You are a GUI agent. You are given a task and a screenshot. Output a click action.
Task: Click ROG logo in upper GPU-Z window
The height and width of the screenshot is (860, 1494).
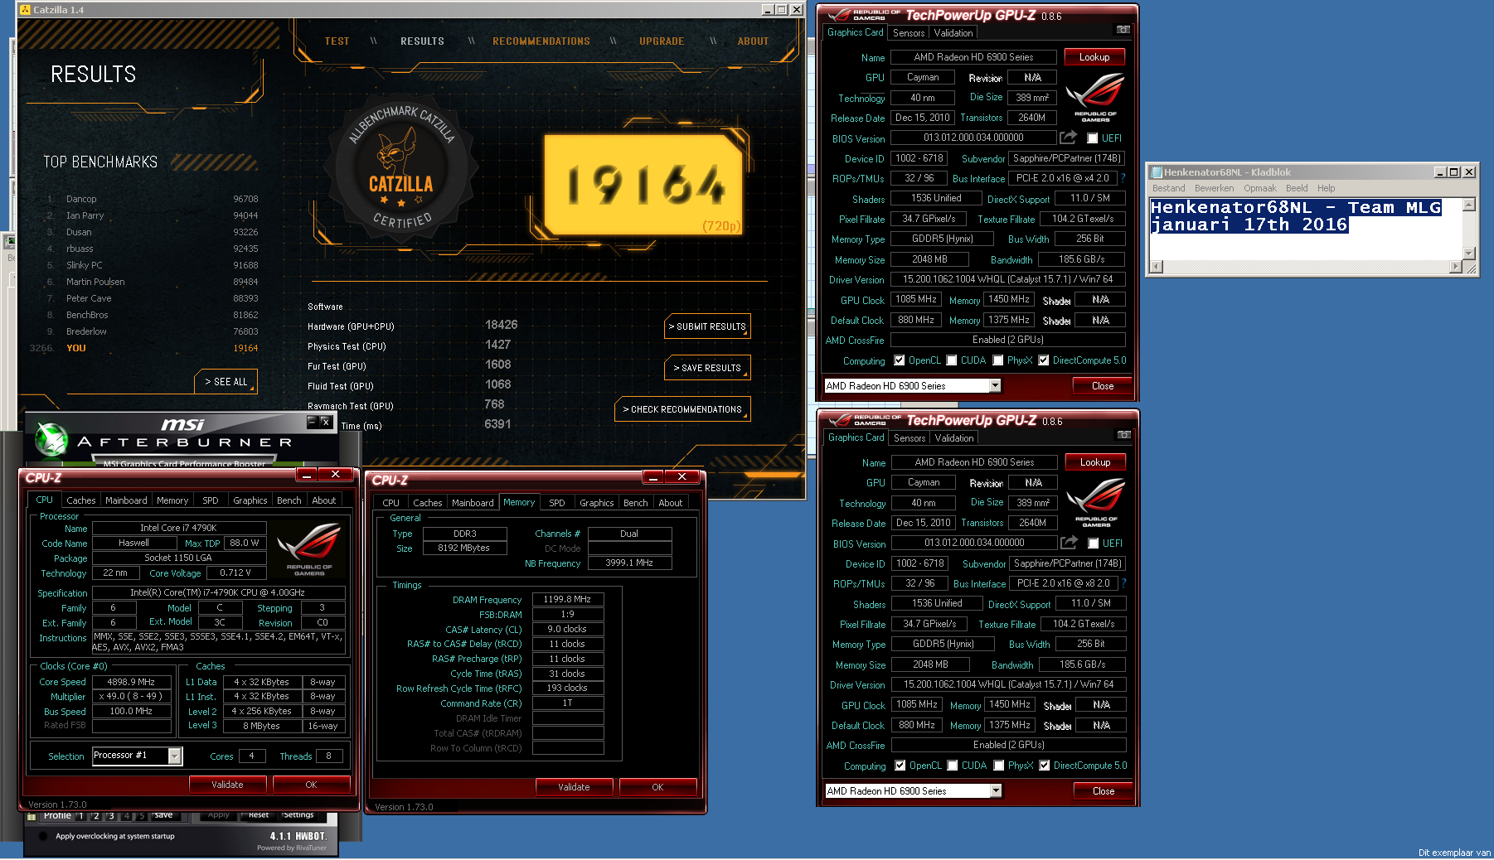[1094, 98]
